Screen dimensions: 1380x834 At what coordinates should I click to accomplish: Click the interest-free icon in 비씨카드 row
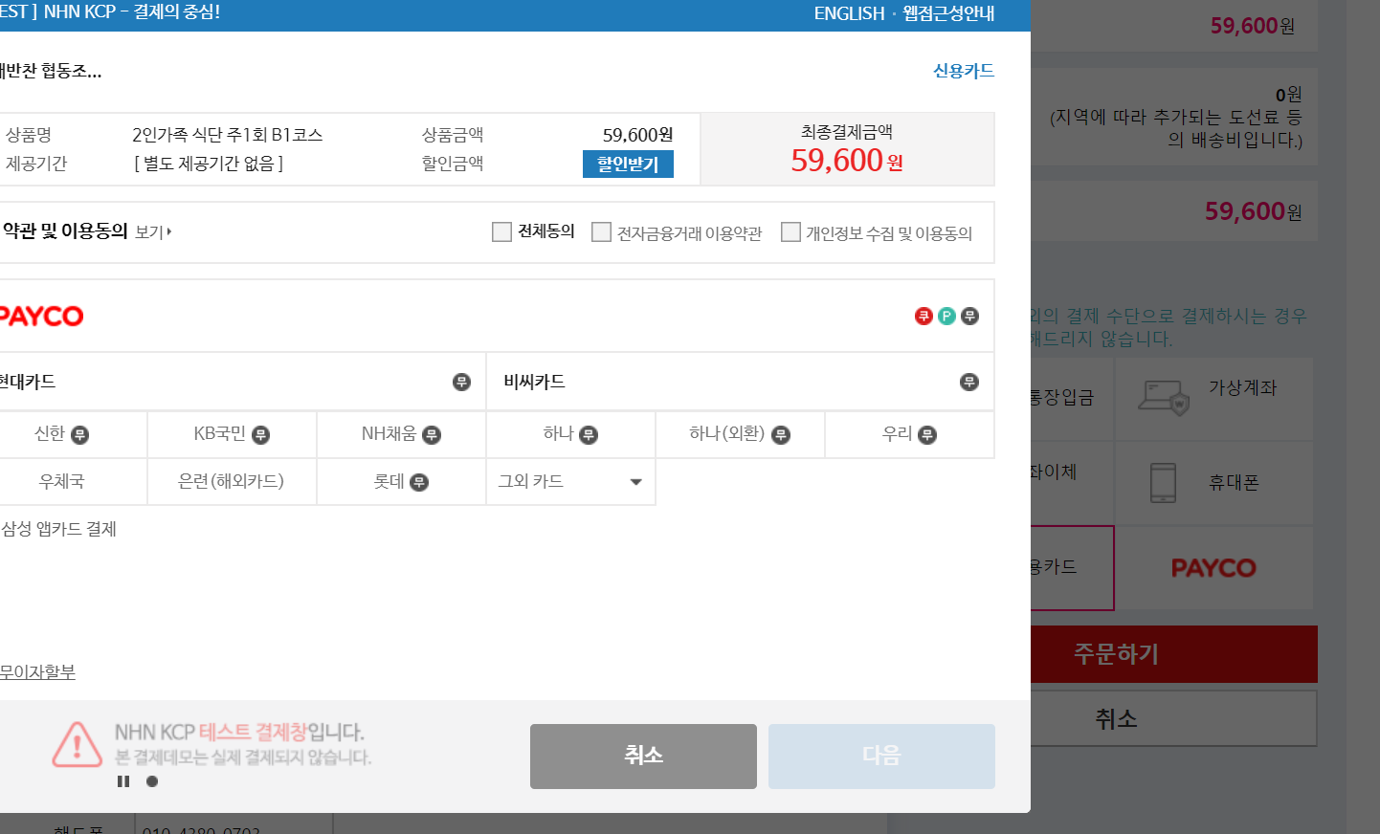(968, 383)
